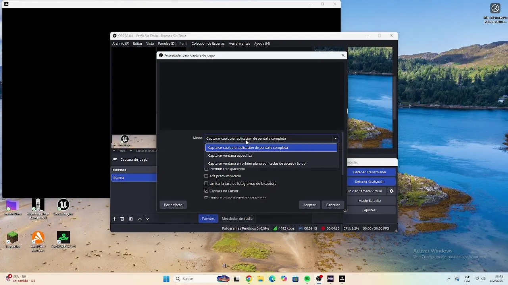Choose Capturar cualquier aplicación de pantalla completa
Viewport: 508px width, 285px height.
tap(271, 148)
